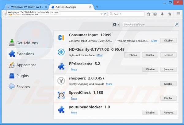Remove the HD-Quality-3.1V17.02 extension
The width and height of the screenshot is (184, 125).
click(168, 55)
